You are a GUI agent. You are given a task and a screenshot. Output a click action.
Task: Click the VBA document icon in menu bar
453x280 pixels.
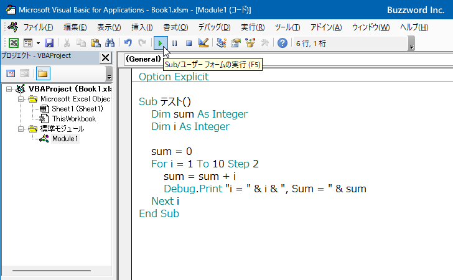[13, 27]
